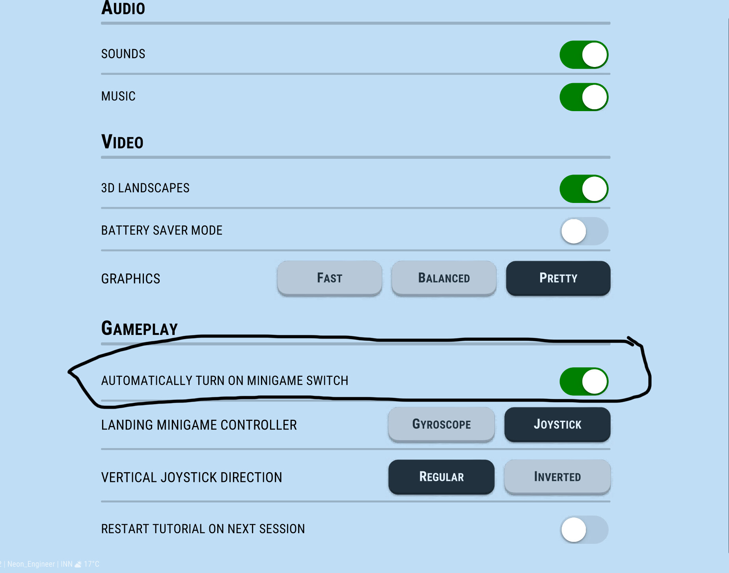729x573 pixels.
Task: Switch landing controller to Gyroscope
Action: pos(442,424)
